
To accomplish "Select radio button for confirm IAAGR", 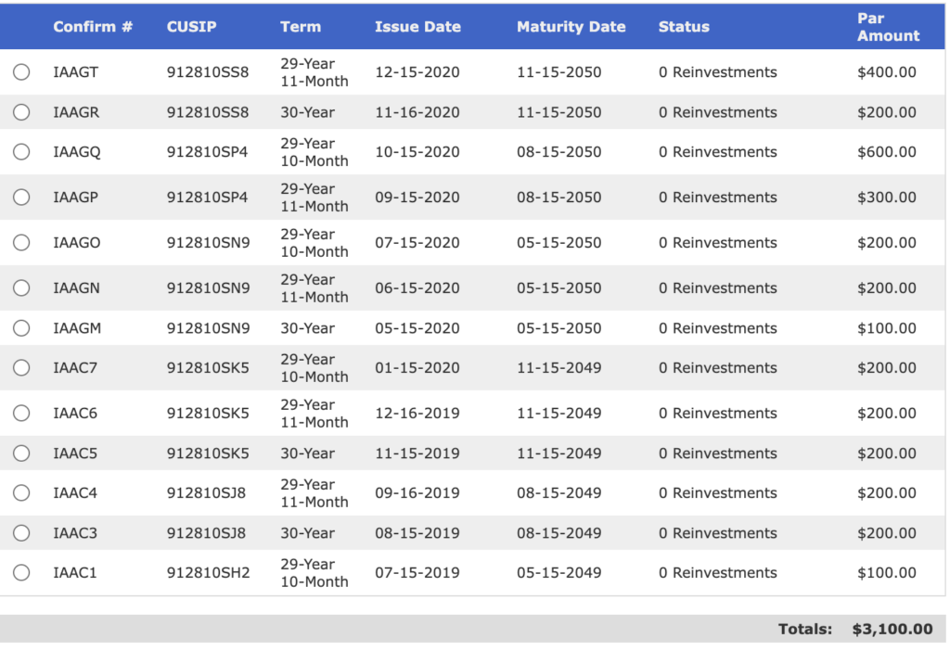I will coord(21,112).
